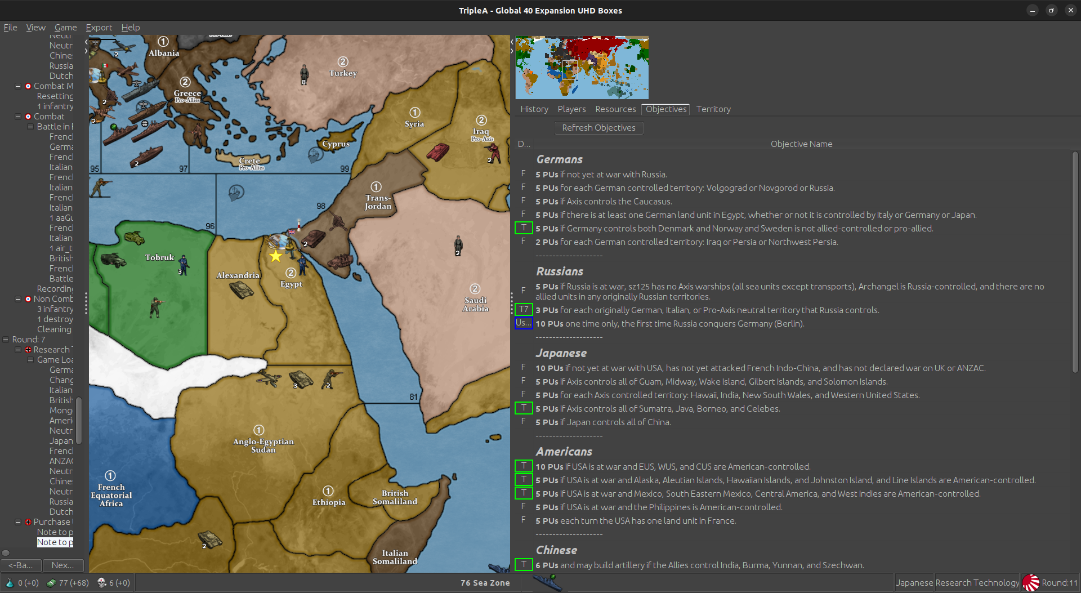Switch to the History tab
The width and height of the screenshot is (1081, 593).
[x=534, y=109]
